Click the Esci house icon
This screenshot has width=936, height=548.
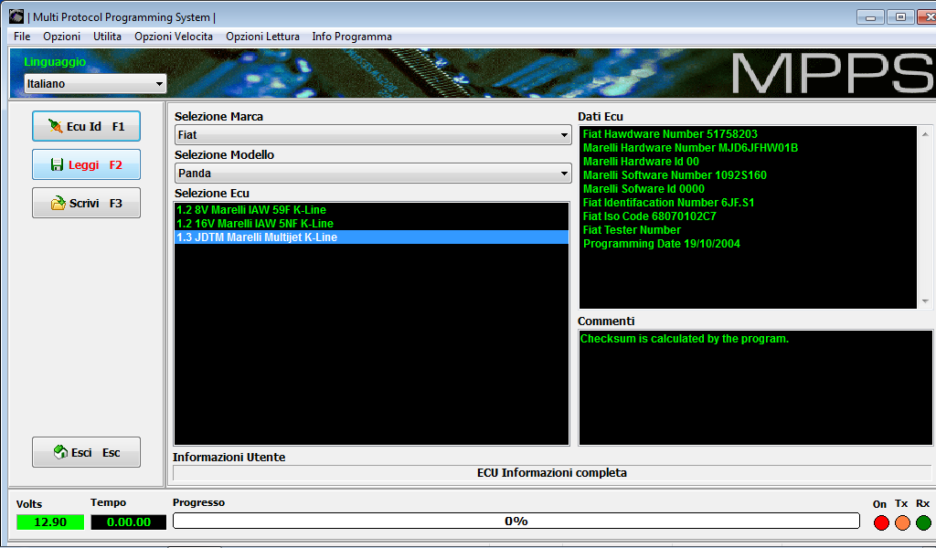(x=60, y=452)
